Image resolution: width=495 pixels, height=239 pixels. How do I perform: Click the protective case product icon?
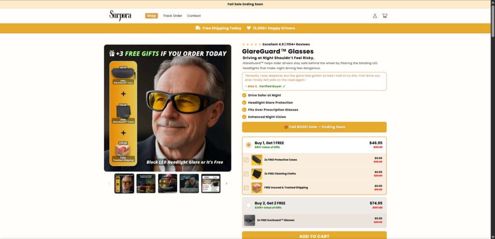[257, 160]
